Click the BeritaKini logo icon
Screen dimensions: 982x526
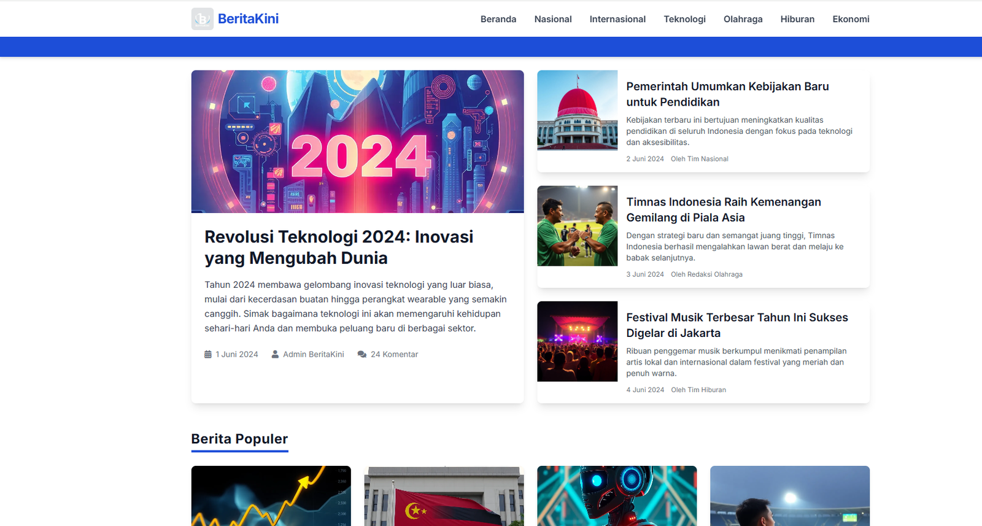[203, 19]
